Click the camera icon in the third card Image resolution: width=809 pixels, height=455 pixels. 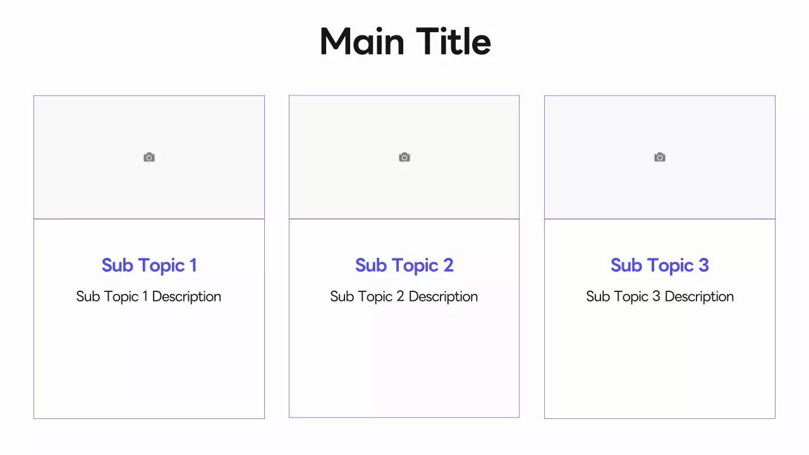(x=660, y=157)
